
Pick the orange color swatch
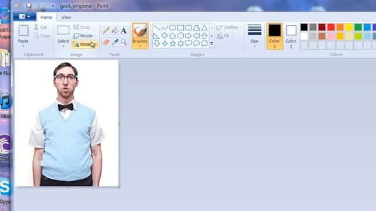[340, 28]
